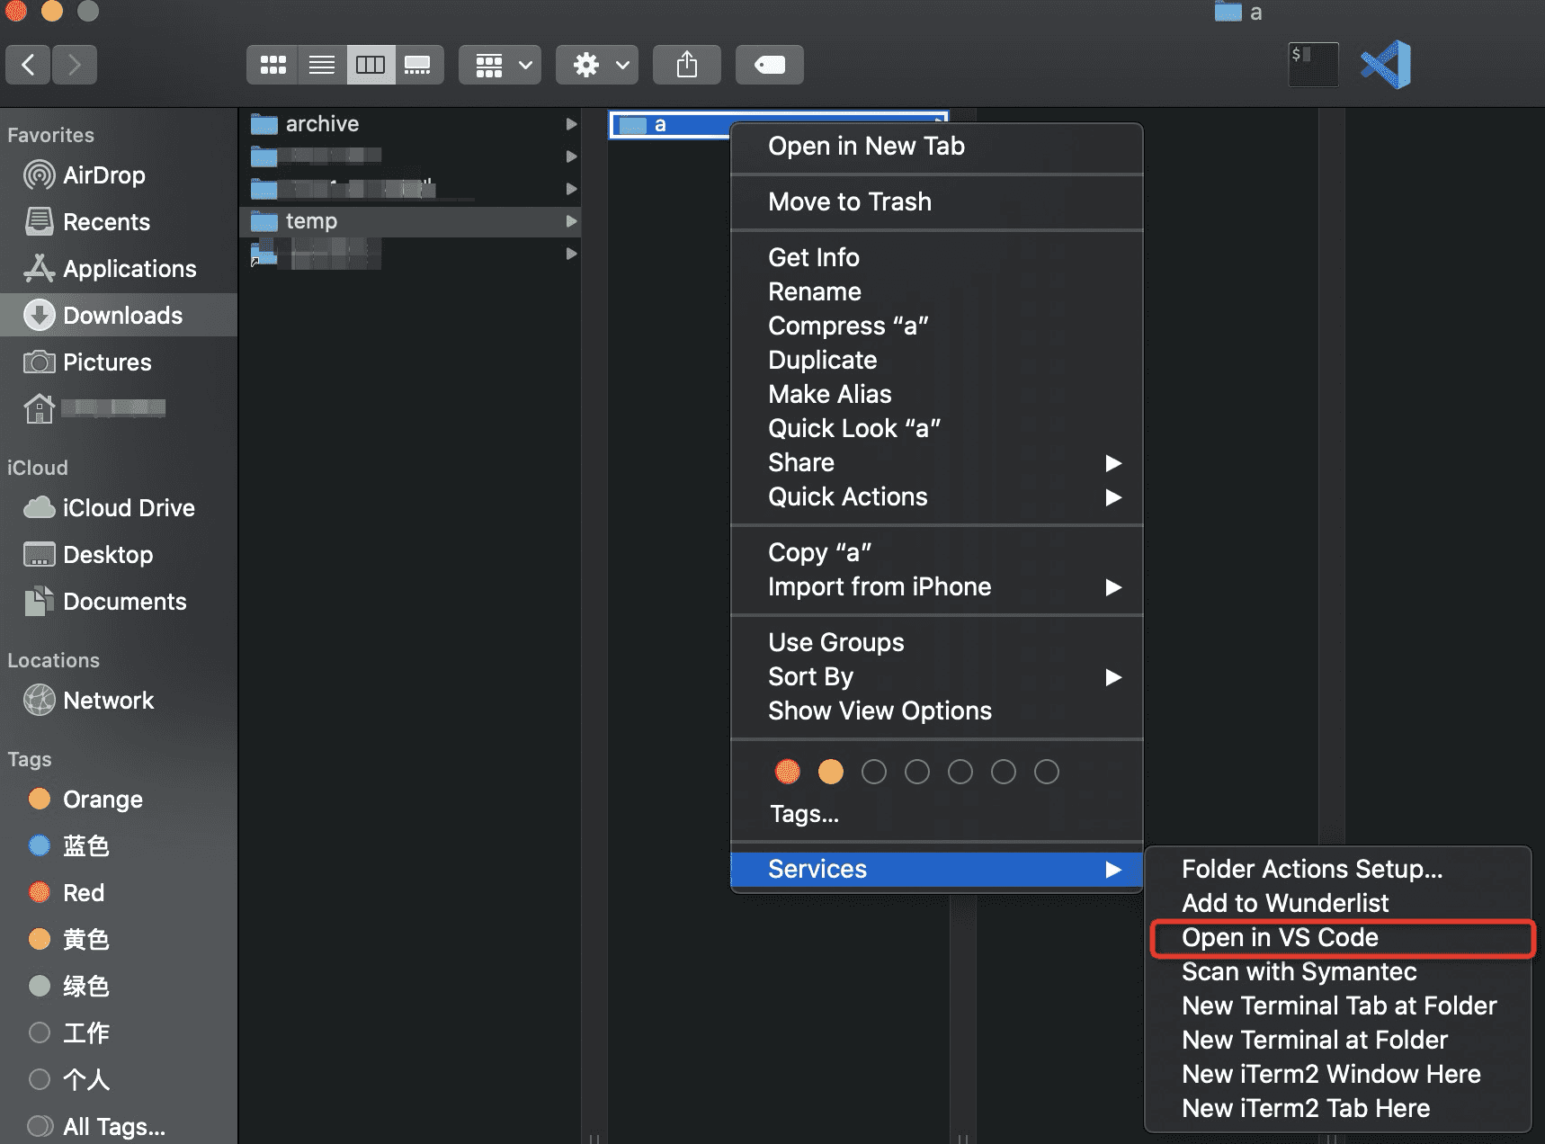The width and height of the screenshot is (1545, 1144).
Task: Open the home folder in the sidebar
Action: coord(119,409)
